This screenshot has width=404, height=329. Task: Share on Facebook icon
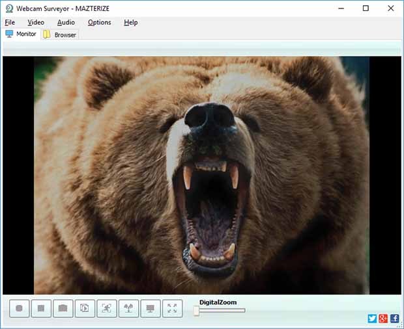click(394, 319)
